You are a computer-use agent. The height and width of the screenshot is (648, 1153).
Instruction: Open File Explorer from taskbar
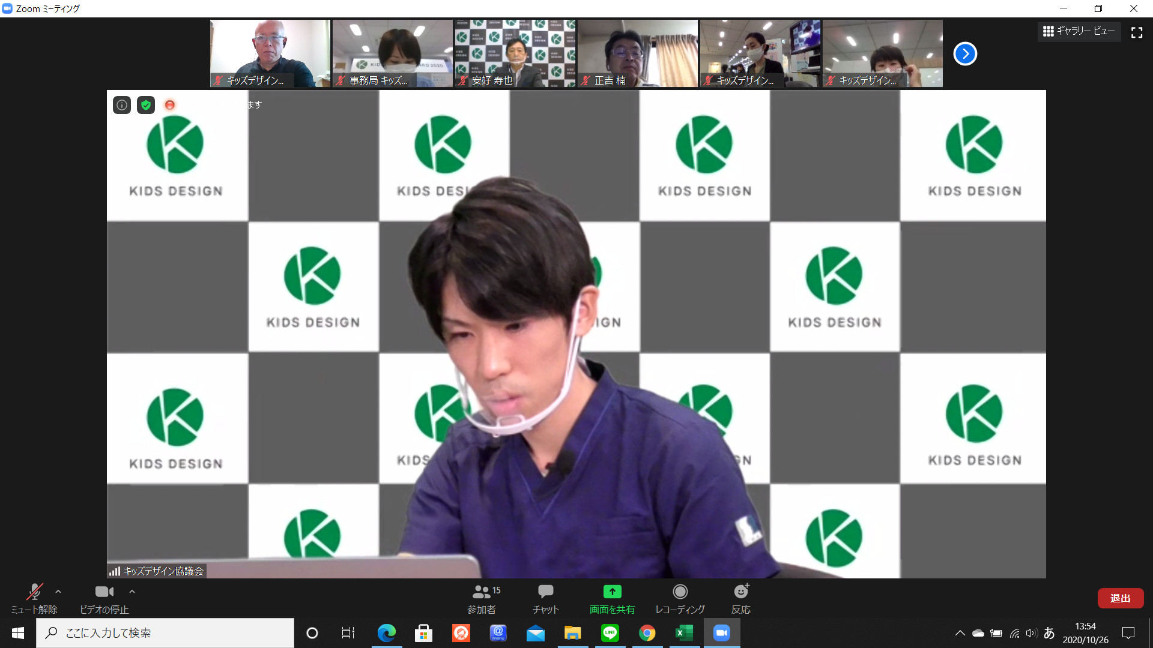573,633
